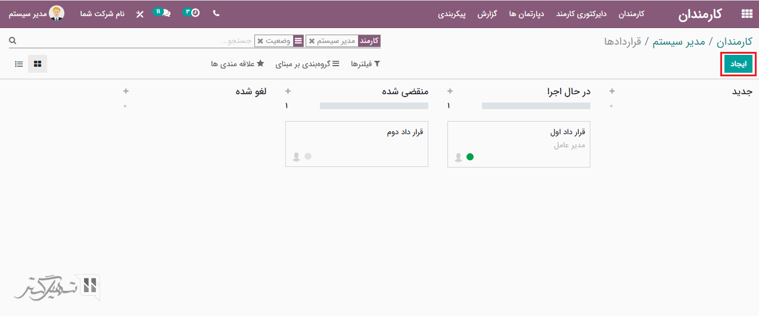The image size is (759, 316).
Task: Add a card in the لغو شده column
Action: click(126, 91)
